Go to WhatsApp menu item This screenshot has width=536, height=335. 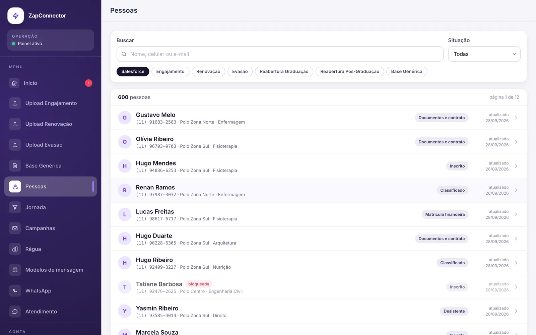pyautogui.click(x=51, y=291)
